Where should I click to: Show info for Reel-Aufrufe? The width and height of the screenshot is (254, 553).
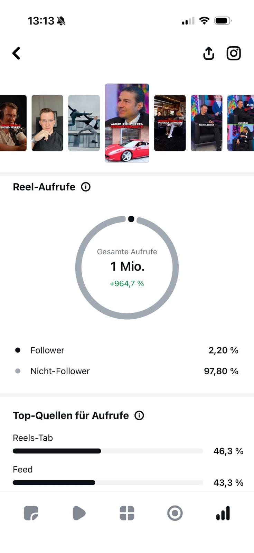pyautogui.click(x=86, y=187)
